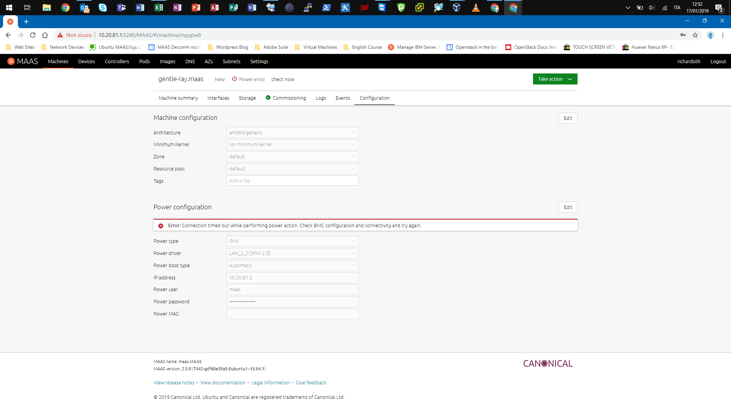Viewport: 731px width, 411px height.
Task: Expand the Take action dropdown
Action: click(555, 79)
